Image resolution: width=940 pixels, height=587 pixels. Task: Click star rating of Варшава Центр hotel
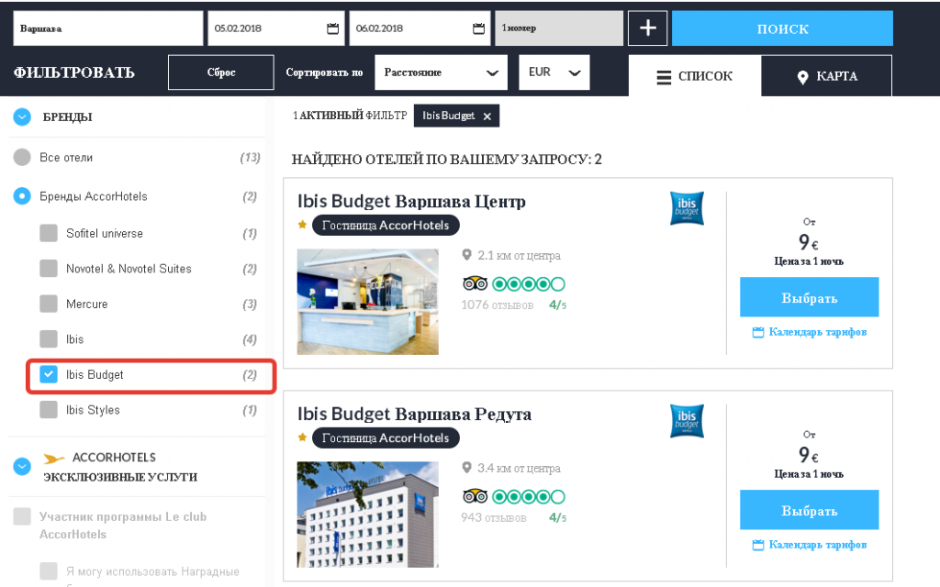click(302, 225)
